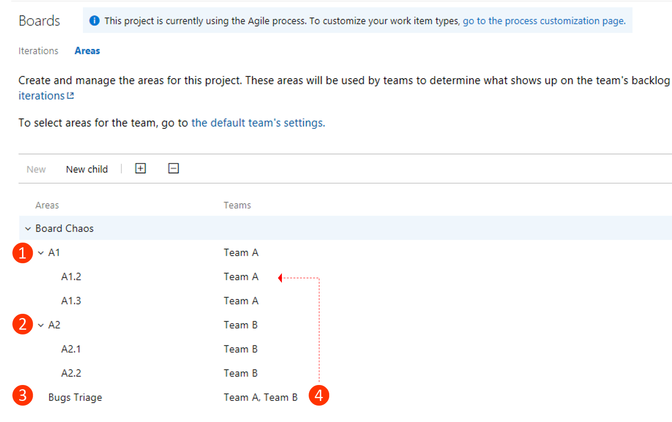Select the Areas tab
672x422 pixels.
(87, 51)
